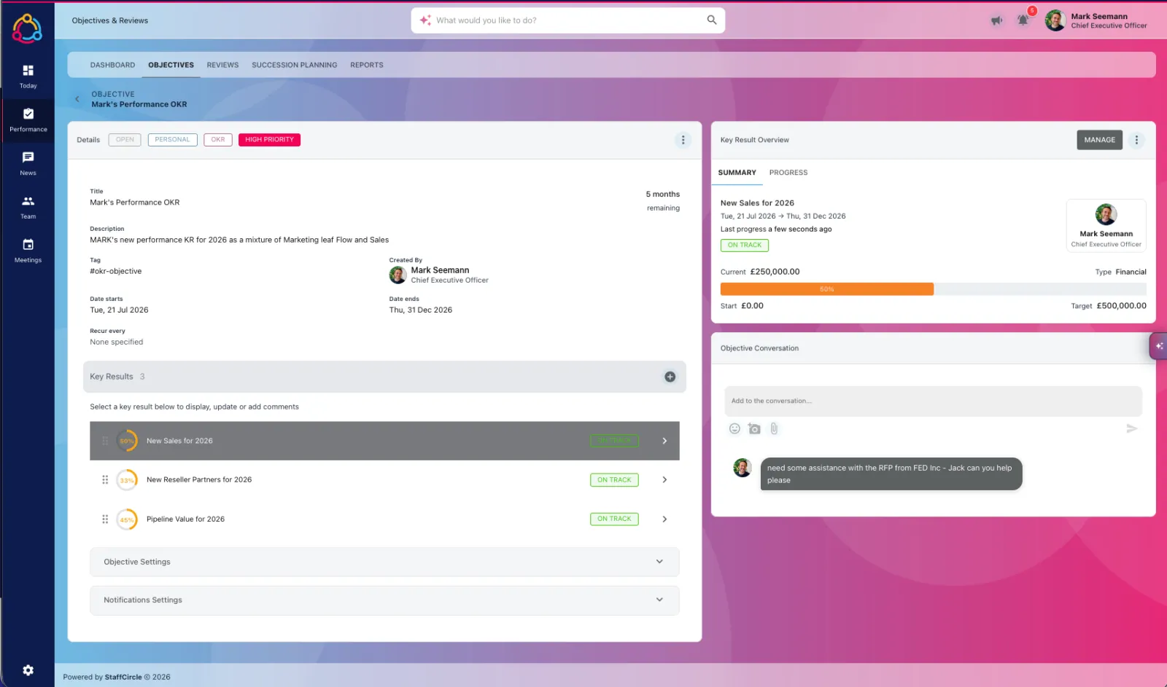Select the New Sales for 2026 row
The height and width of the screenshot is (687, 1167).
click(x=384, y=441)
